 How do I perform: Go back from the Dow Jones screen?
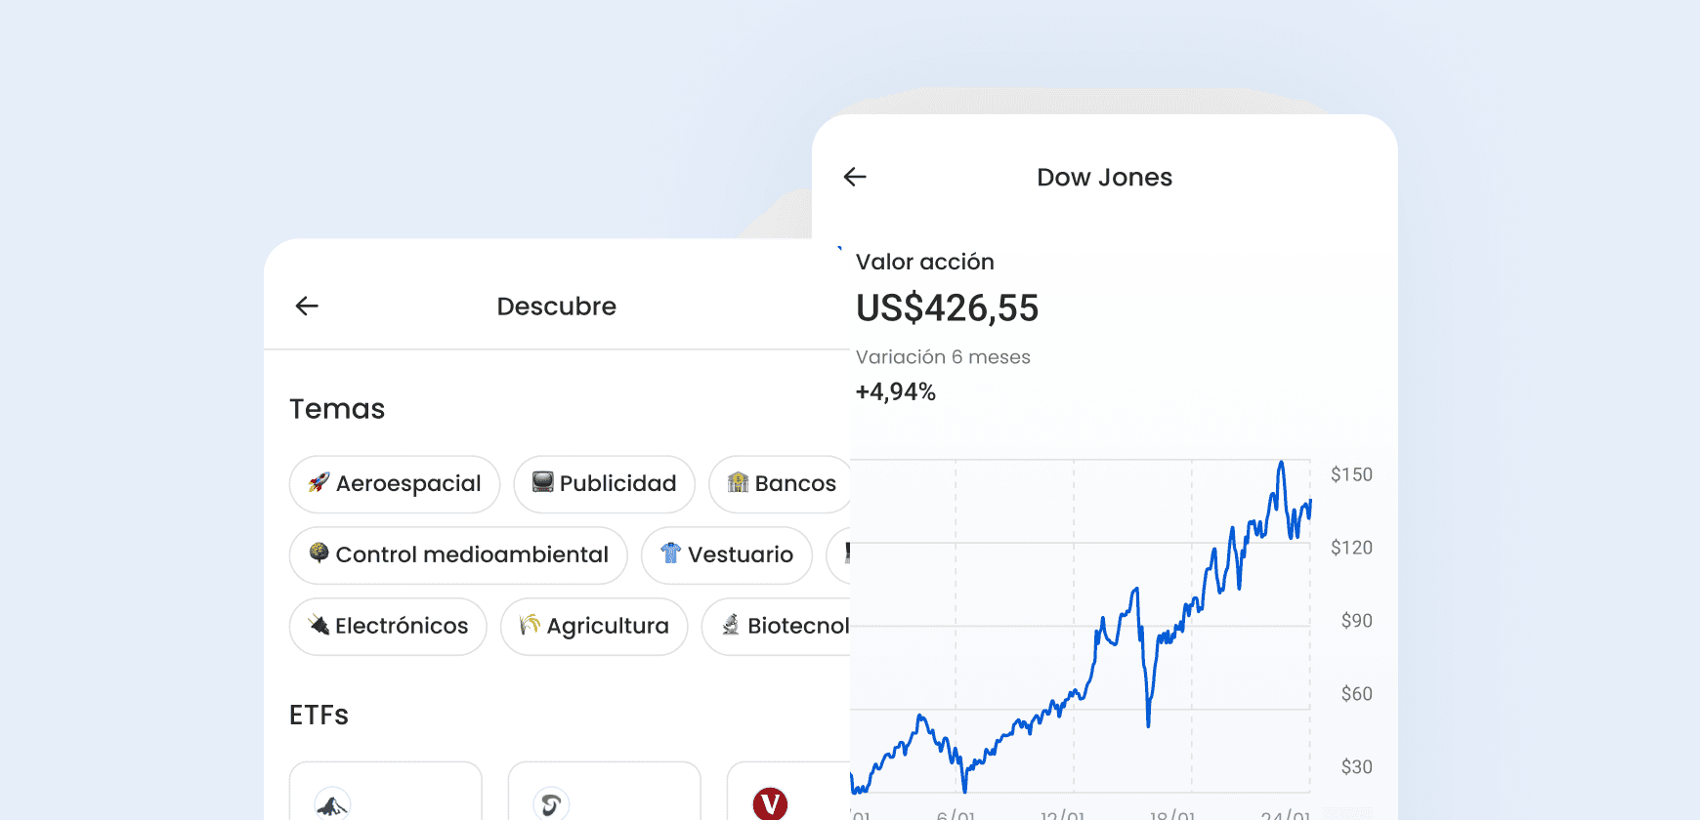(855, 177)
